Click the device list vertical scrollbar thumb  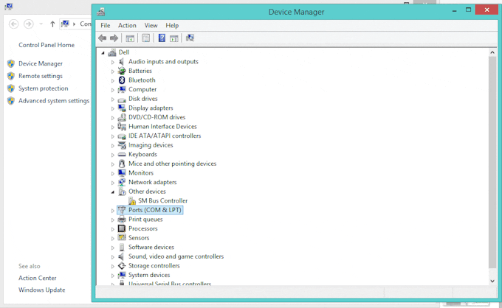tap(492, 162)
